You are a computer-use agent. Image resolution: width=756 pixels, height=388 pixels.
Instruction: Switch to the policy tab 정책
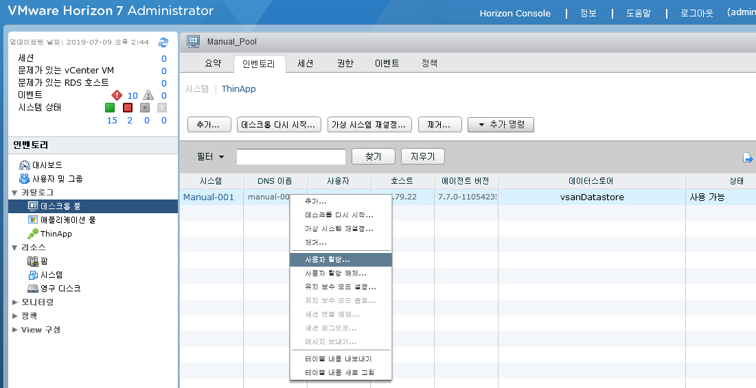pos(429,63)
